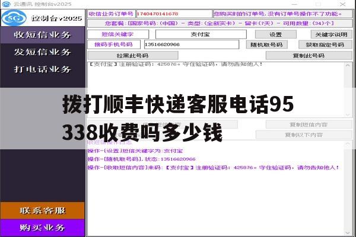The height and width of the screenshot is (237, 356).
Task: Click the 关键字说明 button
Action: coord(331,34)
